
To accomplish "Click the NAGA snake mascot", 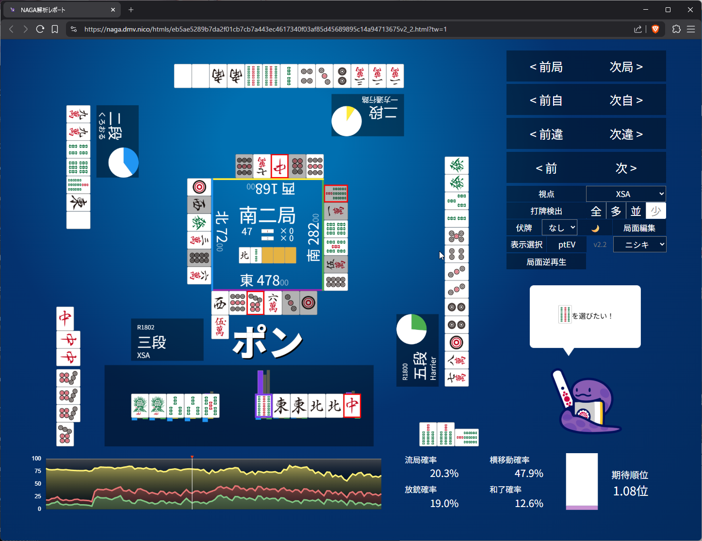I will pos(586,402).
